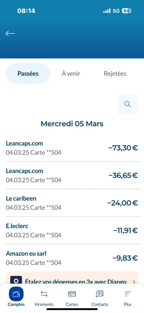The image size is (144, 313).
Task: Open the Leancaps.com -36,65 € transaction
Action: click(72, 175)
